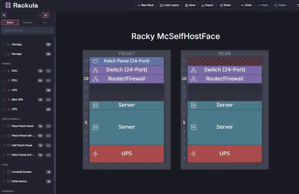Click the storage icon of 4U Storage
The width and height of the screenshot is (299, 194).
[8, 54]
